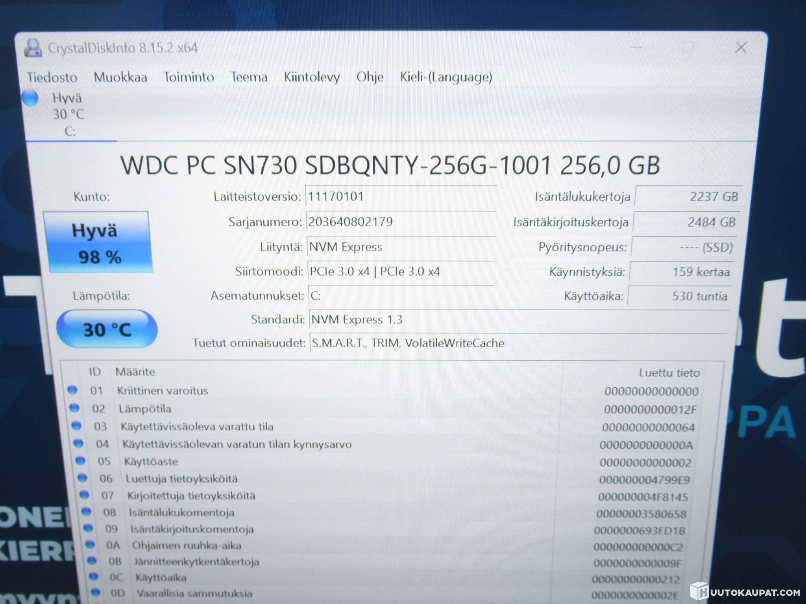Open the Kiintolevy menu
This screenshot has width=806, height=604.
pyautogui.click(x=312, y=77)
